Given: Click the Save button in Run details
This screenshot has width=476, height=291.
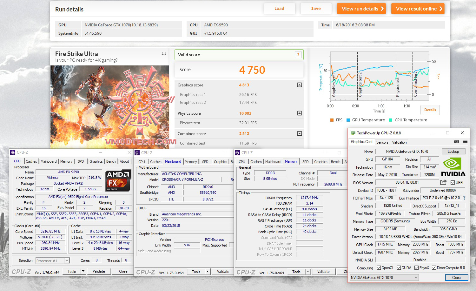Looking at the screenshot, I should tap(316, 9).
